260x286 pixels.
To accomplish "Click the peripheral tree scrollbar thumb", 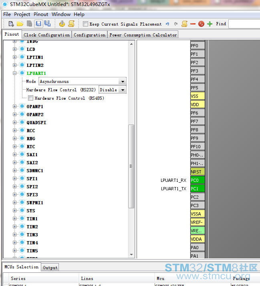I will (x=131, y=166).
